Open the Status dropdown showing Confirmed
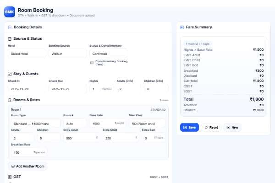 pyautogui.click(x=109, y=54)
